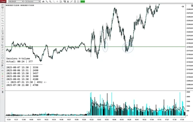
Task: Click the 2025-08-04 15:30 | 3680 row
Action: 22,76
